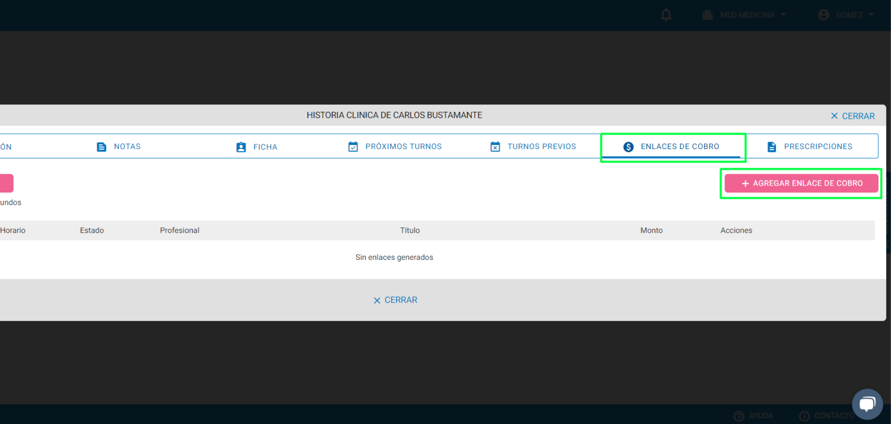Viewport: 891px width, 424px height.
Task: Click Agregar Enlace de Cobro button
Action: (802, 183)
